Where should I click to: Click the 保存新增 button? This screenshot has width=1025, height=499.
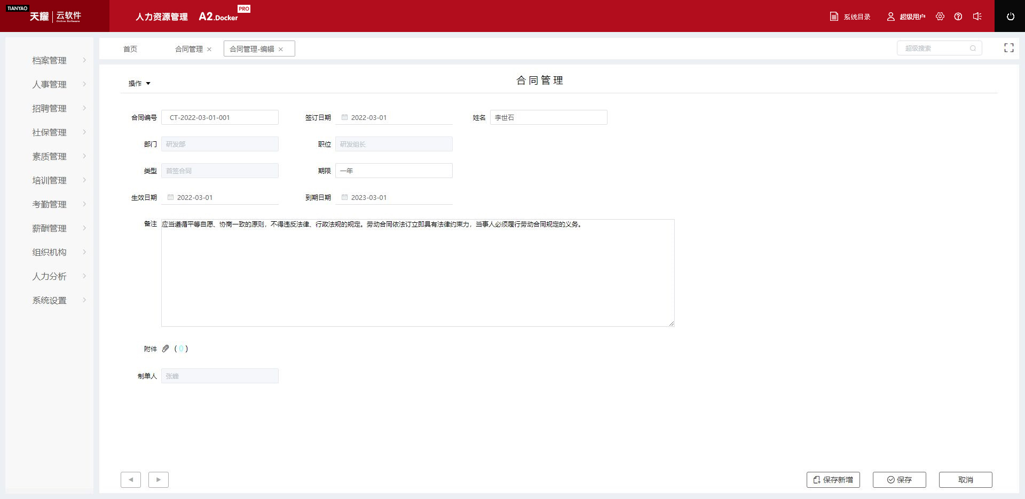point(833,480)
